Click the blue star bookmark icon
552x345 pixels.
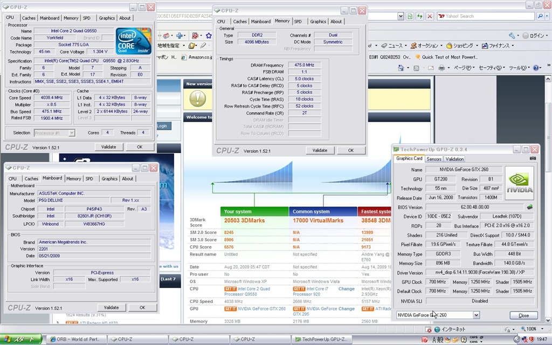(x=209, y=36)
